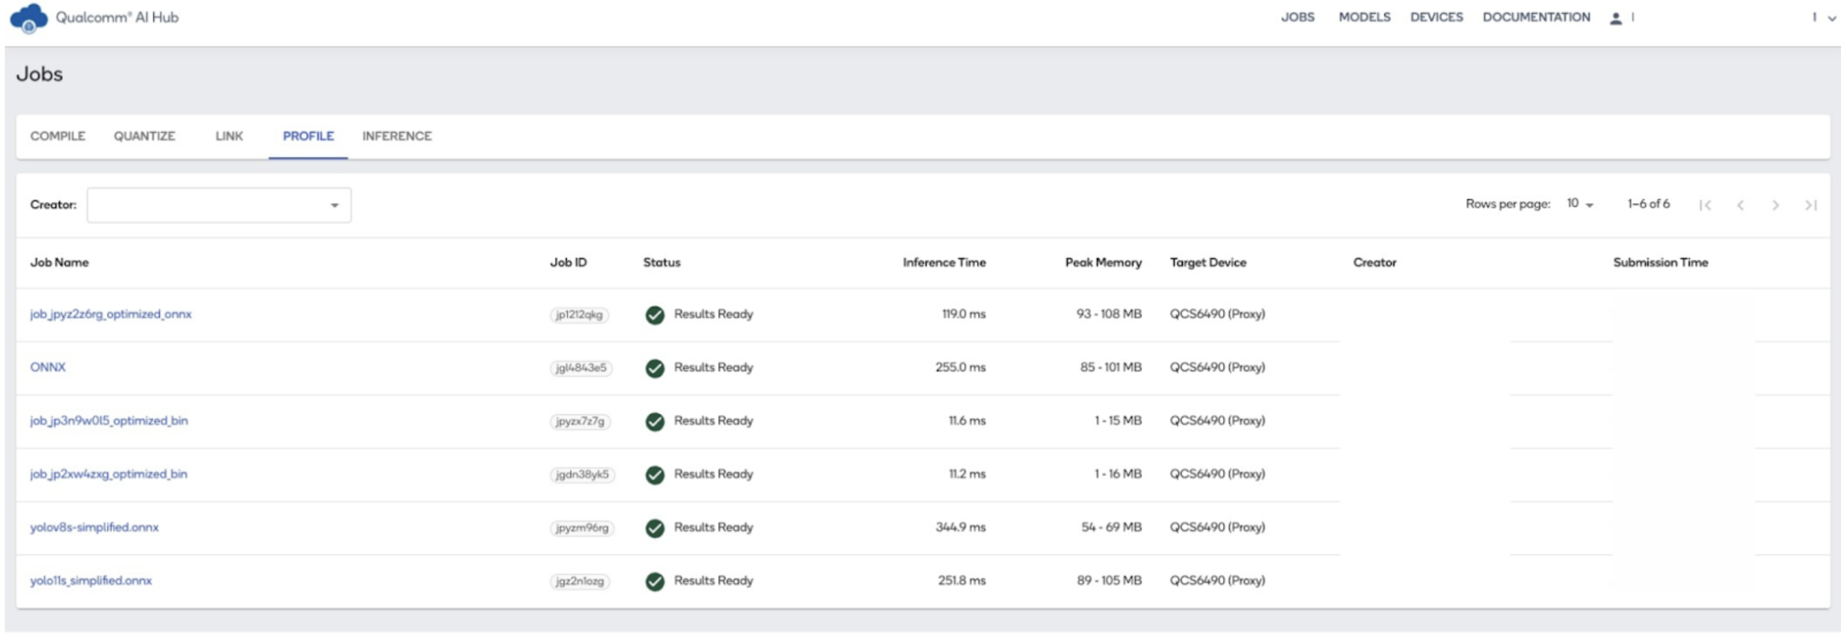The height and width of the screenshot is (639, 1841).
Task: Select the QUANTIZE tab
Action: pyautogui.click(x=144, y=136)
